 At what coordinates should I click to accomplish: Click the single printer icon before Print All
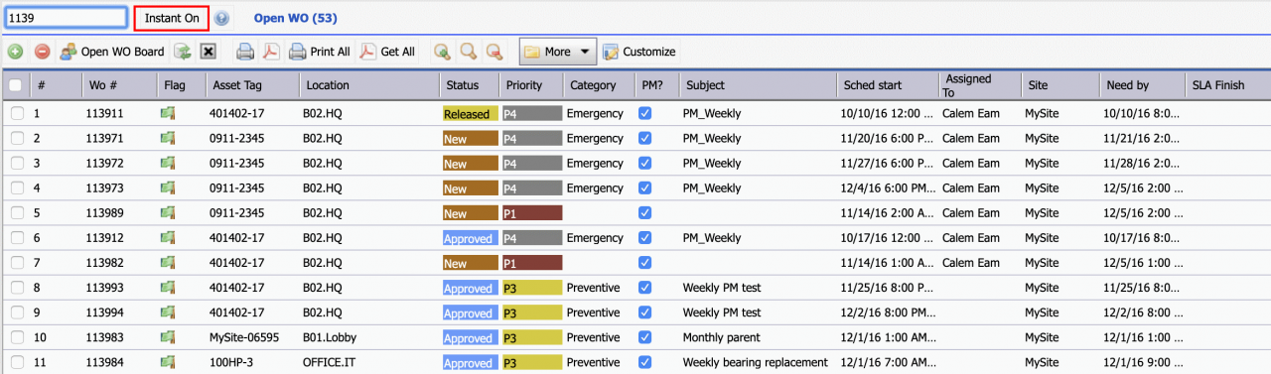244,52
